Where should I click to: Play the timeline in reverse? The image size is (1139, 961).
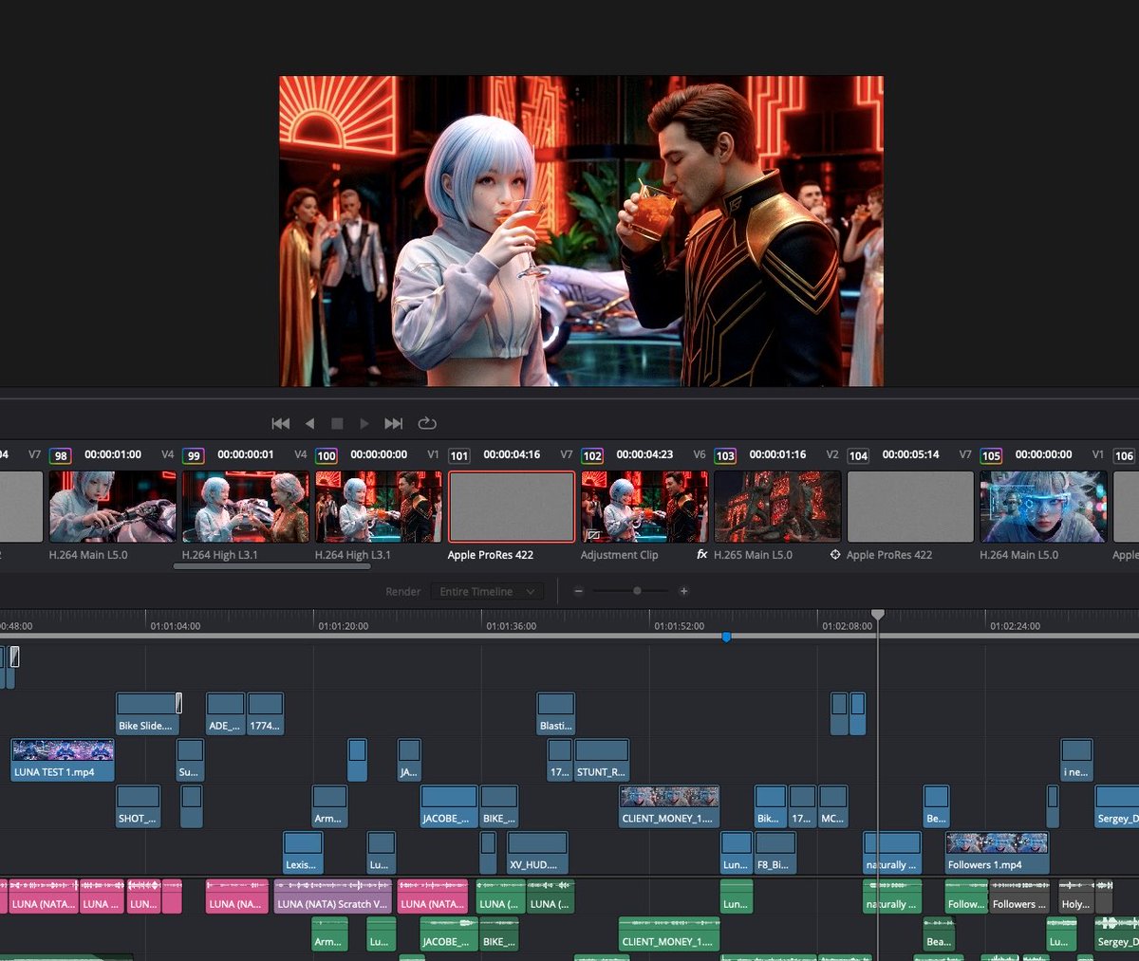point(309,423)
